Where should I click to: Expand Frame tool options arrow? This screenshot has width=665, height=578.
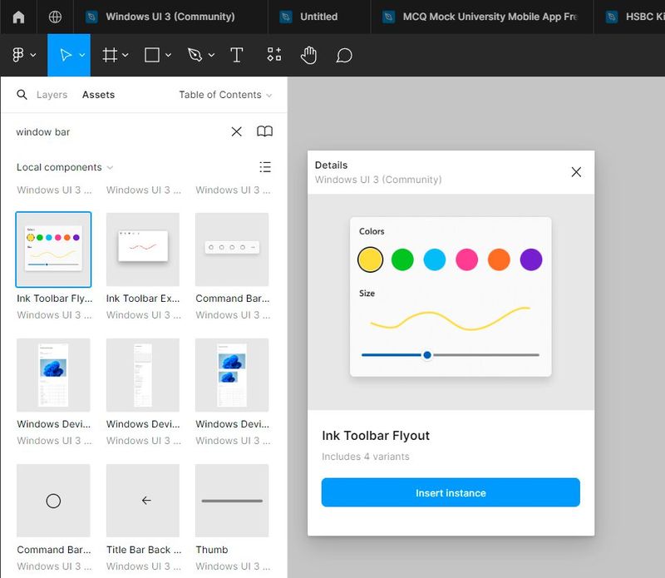[x=126, y=55]
